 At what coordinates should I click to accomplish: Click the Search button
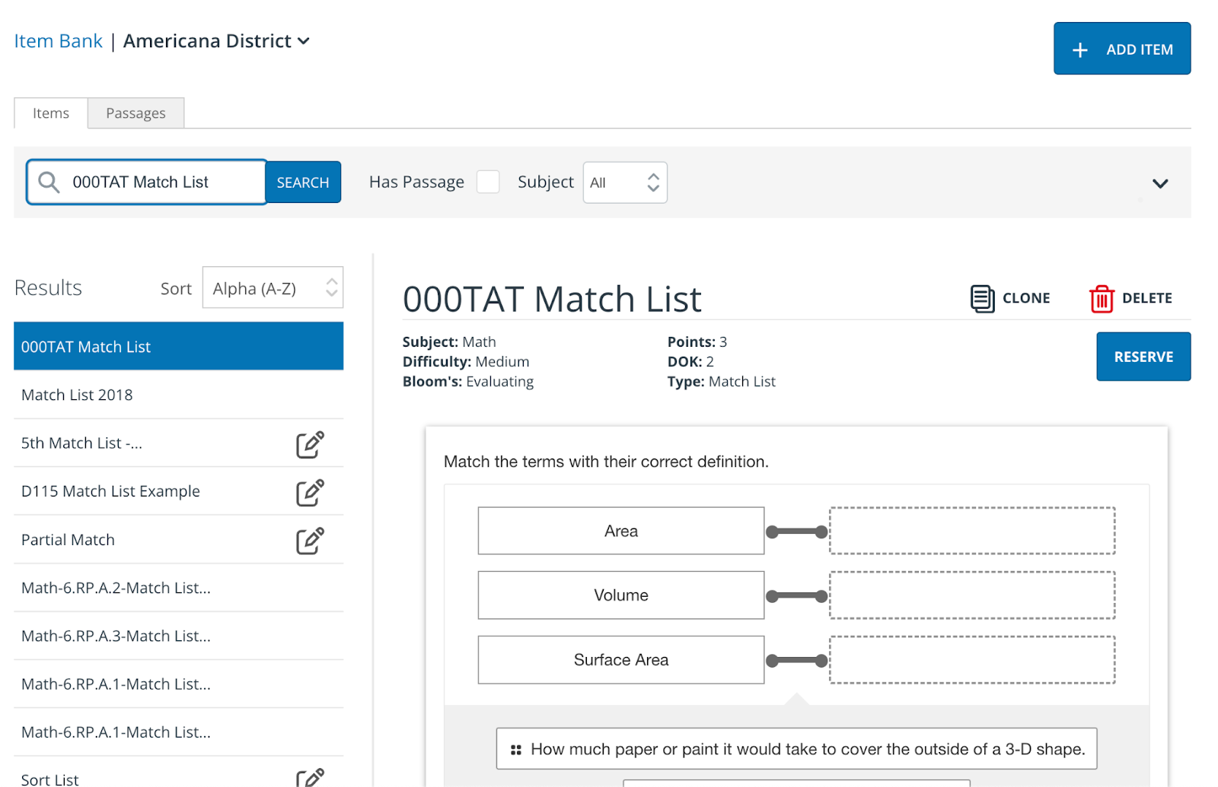click(303, 182)
